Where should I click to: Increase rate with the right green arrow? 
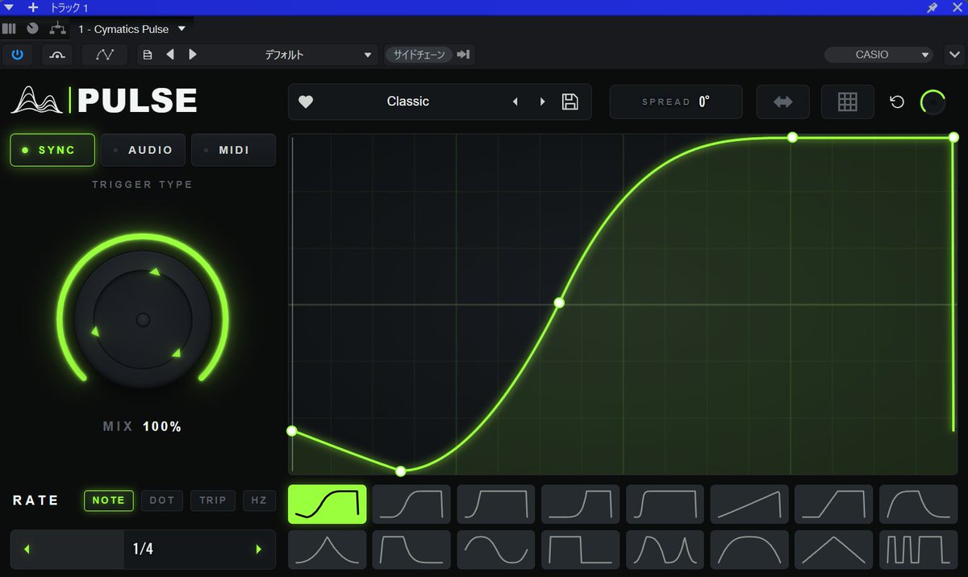pyautogui.click(x=259, y=550)
